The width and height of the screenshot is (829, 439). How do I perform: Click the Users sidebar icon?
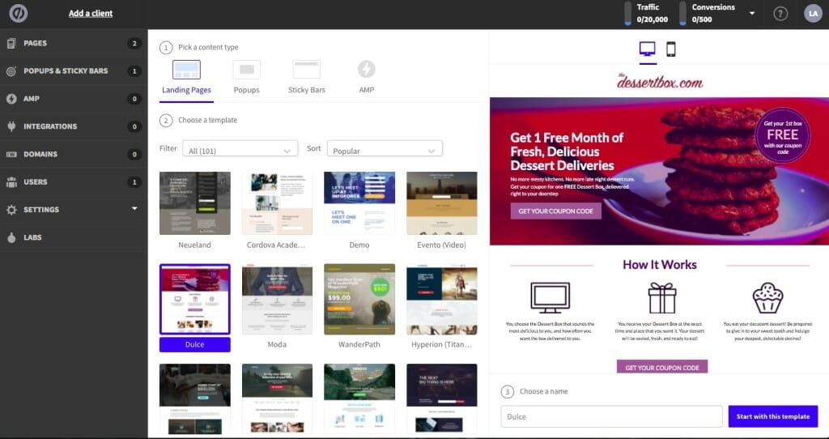pyautogui.click(x=11, y=182)
